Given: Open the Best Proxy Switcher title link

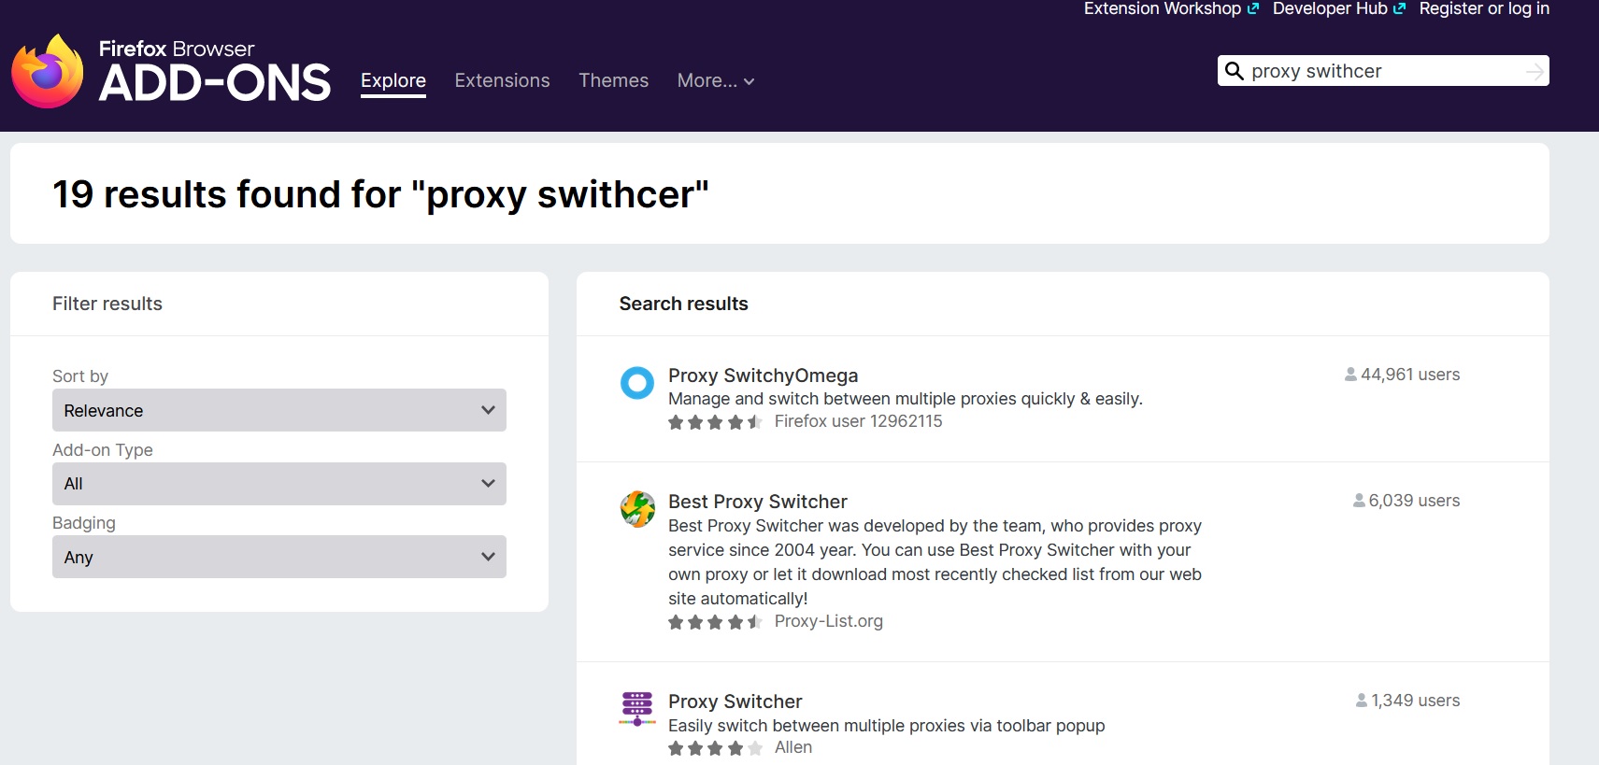Looking at the screenshot, I should pyautogui.click(x=758, y=502).
